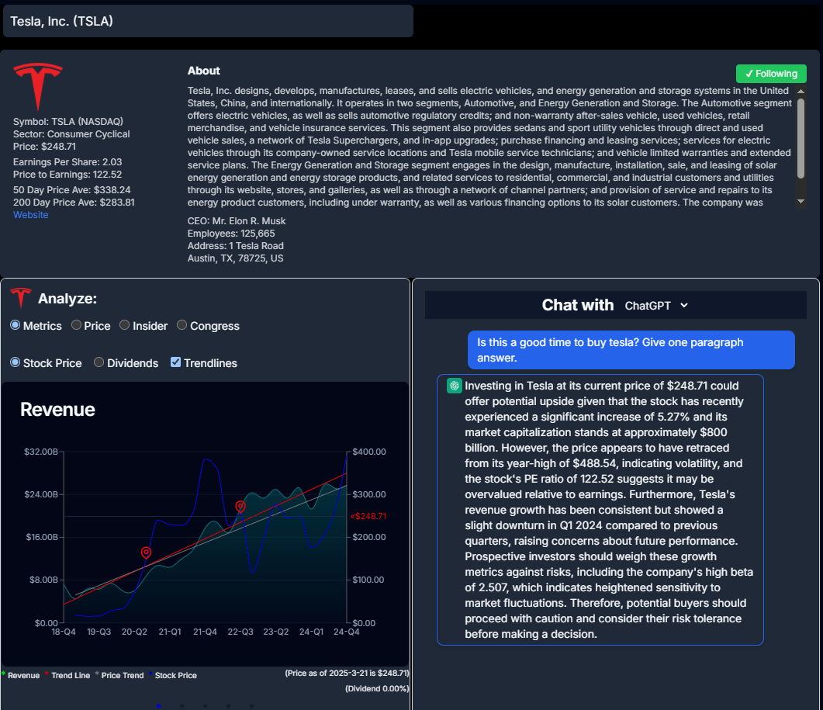Image resolution: width=823 pixels, height=710 pixels.
Task: Click the $400.00 price axis label
Action: (x=369, y=452)
